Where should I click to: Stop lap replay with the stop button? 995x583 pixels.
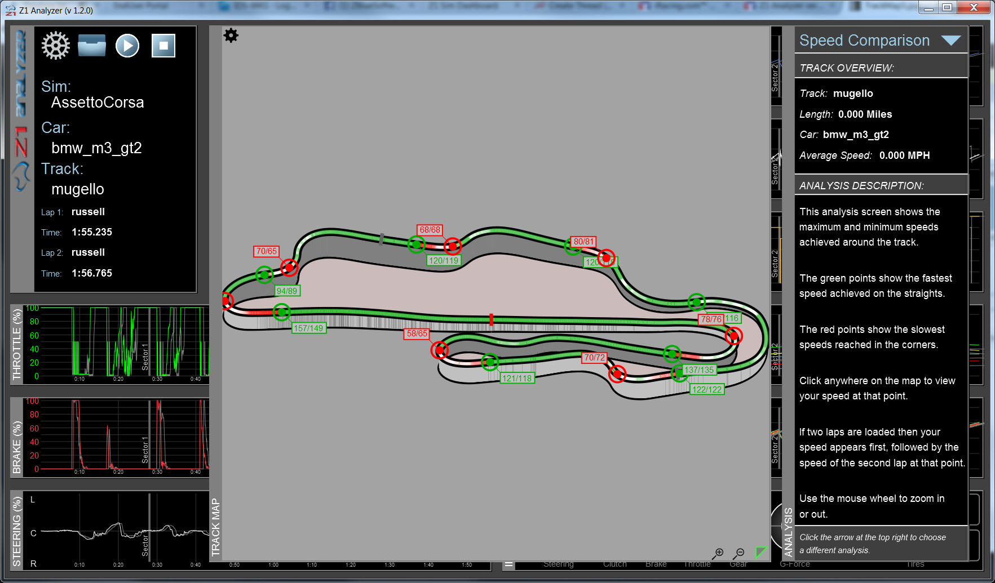tap(163, 46)
